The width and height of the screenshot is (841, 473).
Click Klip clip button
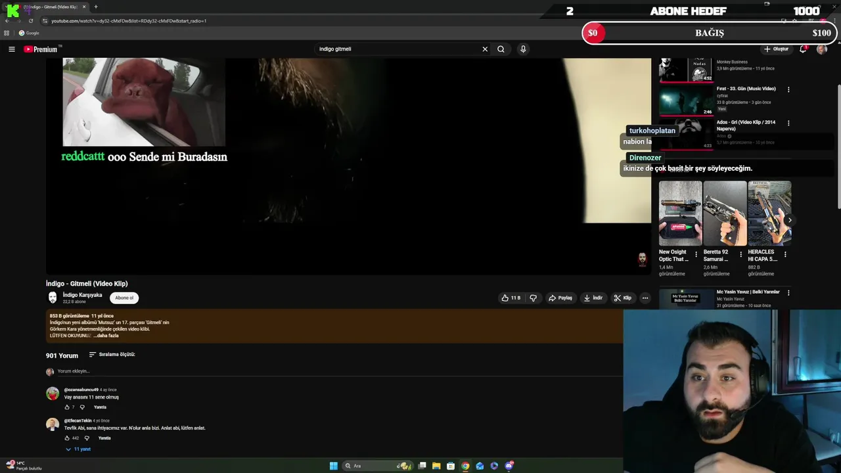[622, 298]
